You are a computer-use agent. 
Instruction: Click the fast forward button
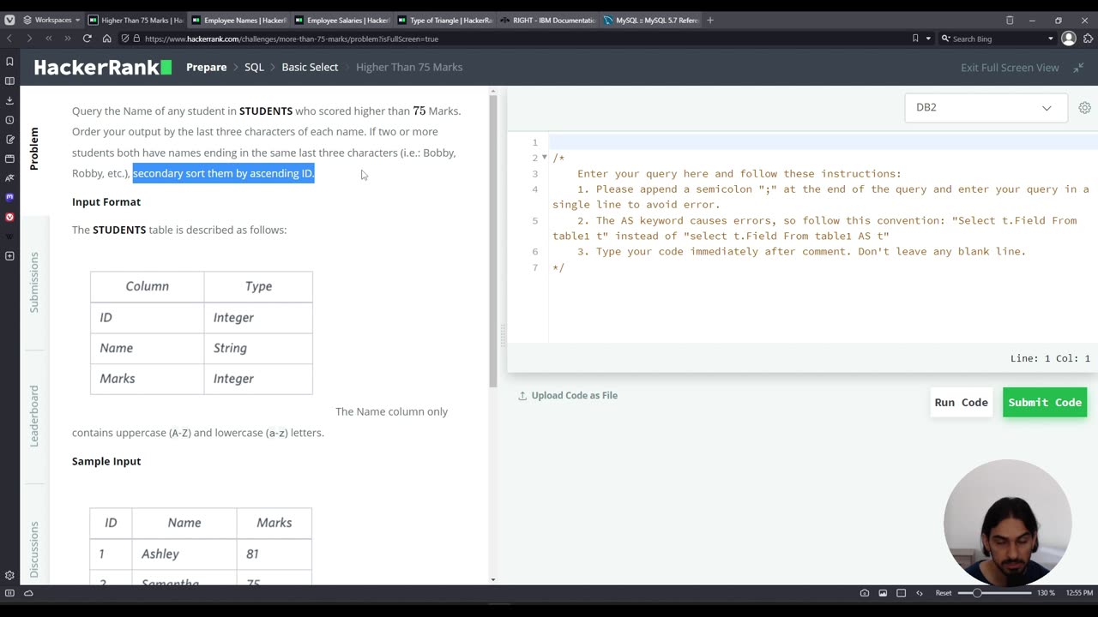(x=67, y=39)
